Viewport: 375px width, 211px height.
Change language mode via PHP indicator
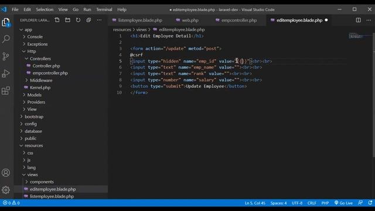click(x=325, y=203)
